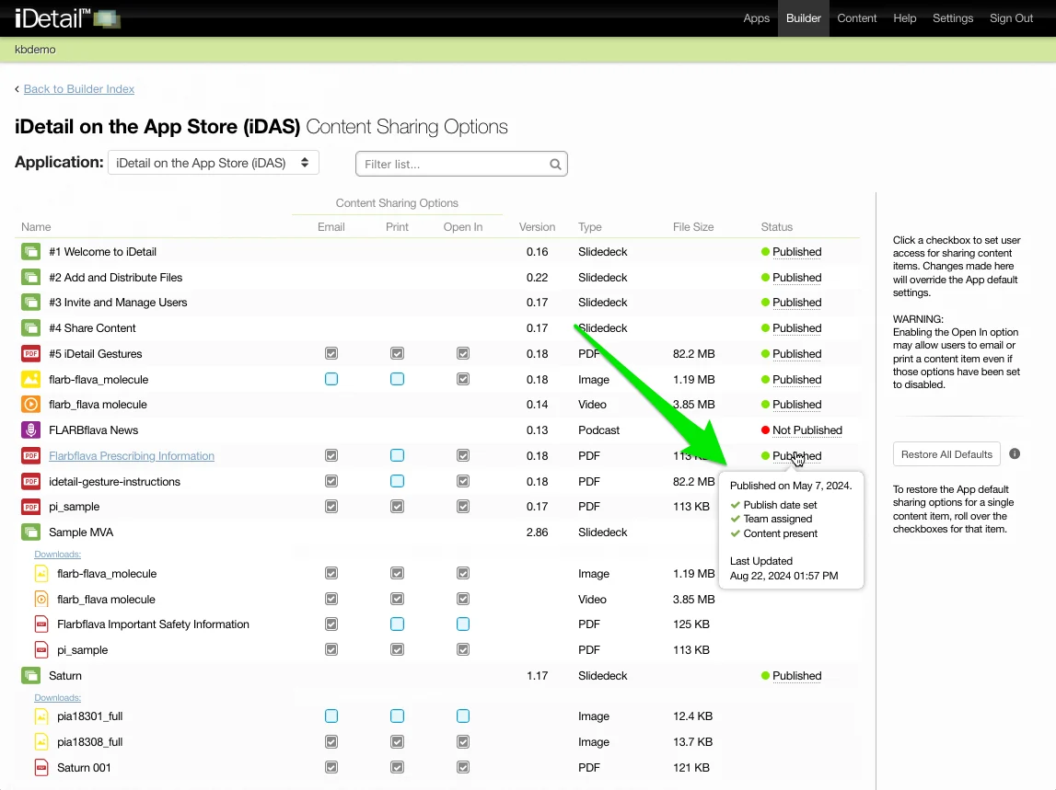This screenshot has height=790, width=1056.
Task: Go to Settings in the top navigation
Action: pyautogui.click(x=952, y=18)
